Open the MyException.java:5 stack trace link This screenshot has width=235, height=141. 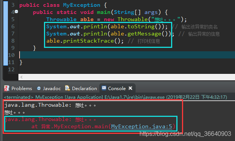click(x=142, y=126)
